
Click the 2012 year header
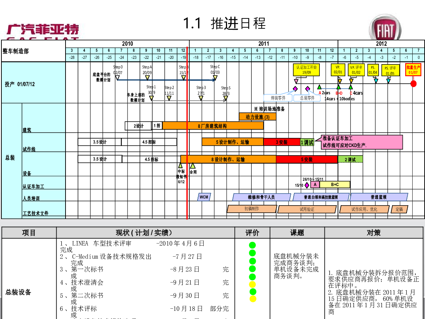point(381,44)
